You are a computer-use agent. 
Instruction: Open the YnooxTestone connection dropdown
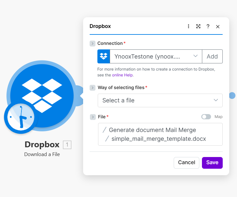tap(156, 56)
